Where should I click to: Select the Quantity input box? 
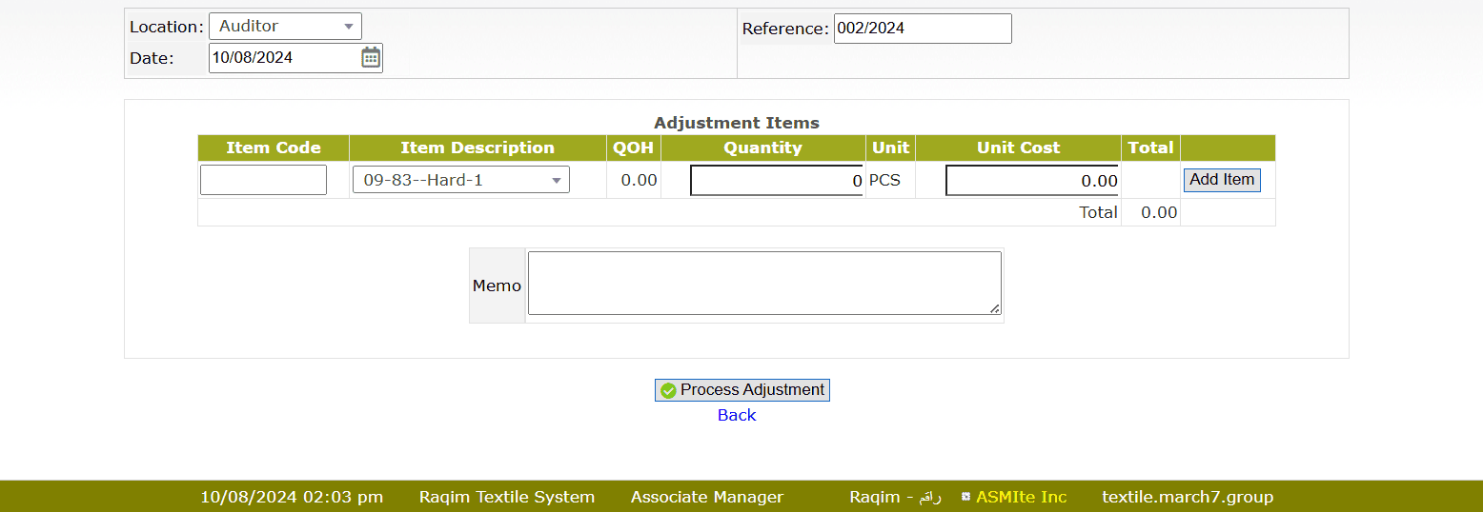tap(776, 181)
